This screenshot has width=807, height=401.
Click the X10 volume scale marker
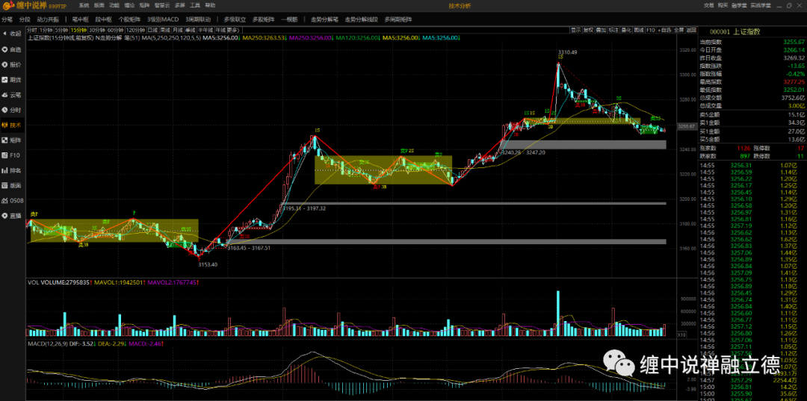pos(681,335)
